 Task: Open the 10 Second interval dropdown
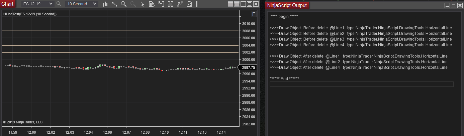(x=82, y=4)
